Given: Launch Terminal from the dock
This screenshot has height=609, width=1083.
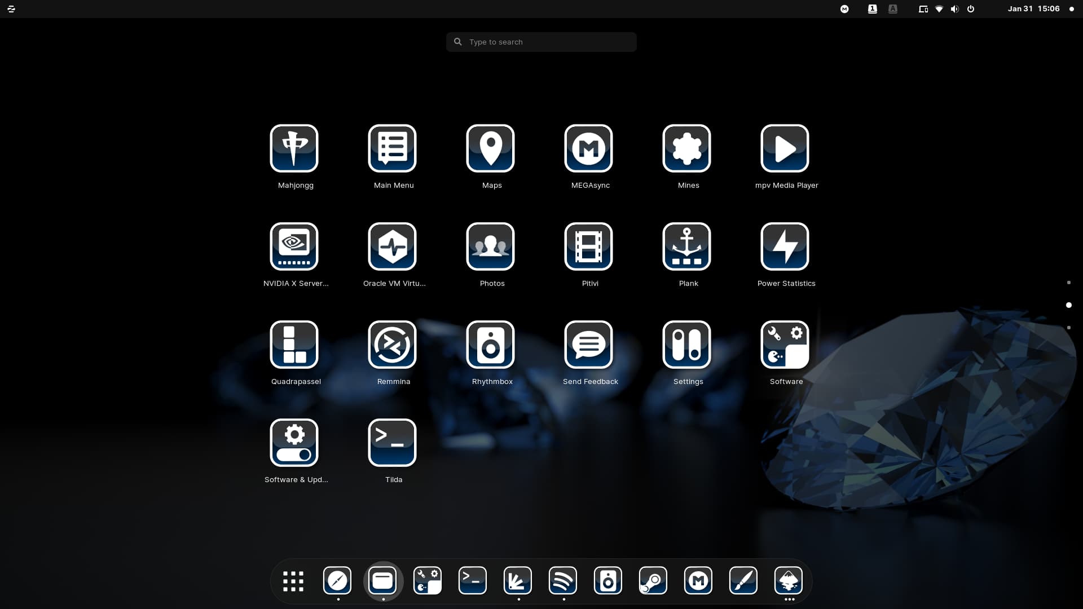Looking at the screenshot, I should pyautogui.click(x=473, y=581).
